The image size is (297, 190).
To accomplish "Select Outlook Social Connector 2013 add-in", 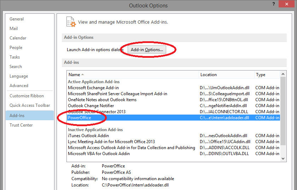I will 173,112.
